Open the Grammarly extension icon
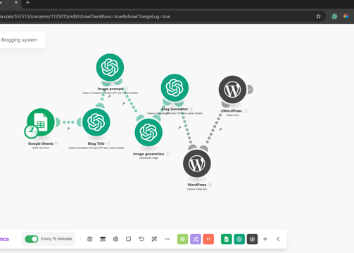 (334, 16)
